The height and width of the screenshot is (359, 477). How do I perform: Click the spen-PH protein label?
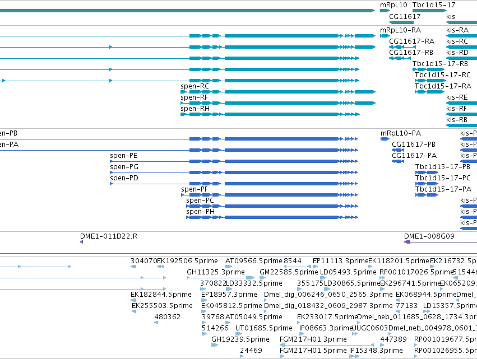tap(200, 212)
